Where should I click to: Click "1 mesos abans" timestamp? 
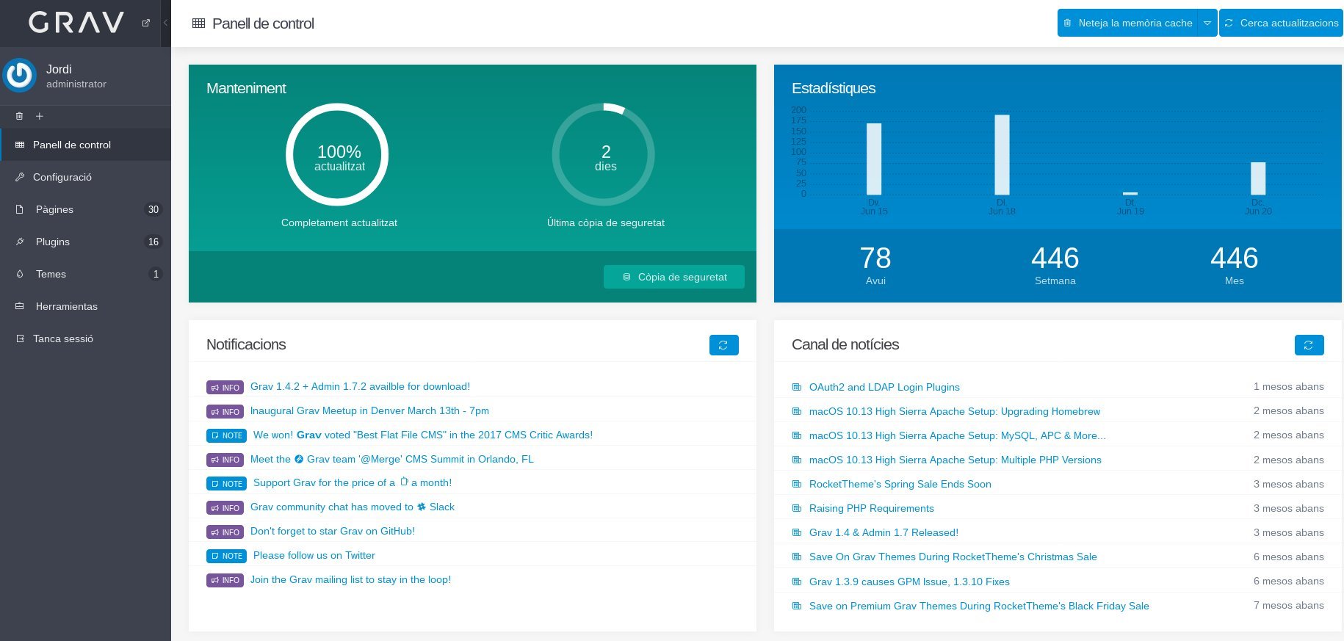1289,386
